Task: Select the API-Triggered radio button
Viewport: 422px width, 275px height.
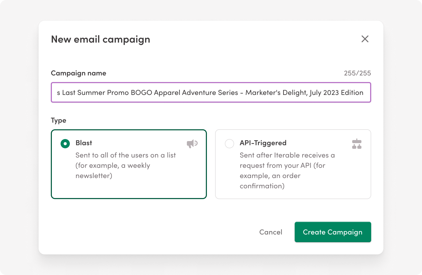Action: (x=229, y=144)
